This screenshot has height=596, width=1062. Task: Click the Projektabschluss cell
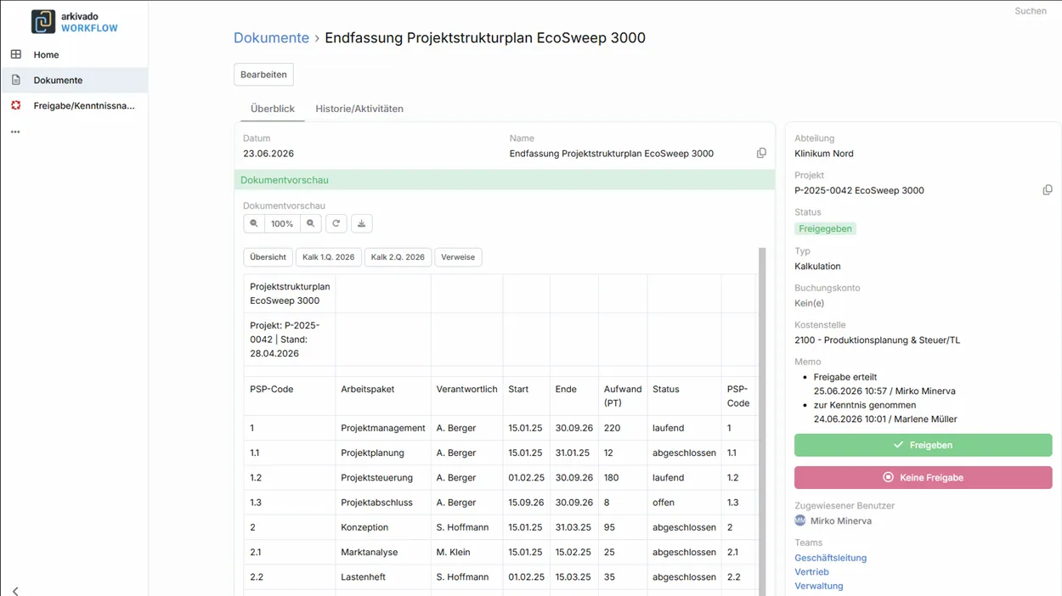coord(383,503)
